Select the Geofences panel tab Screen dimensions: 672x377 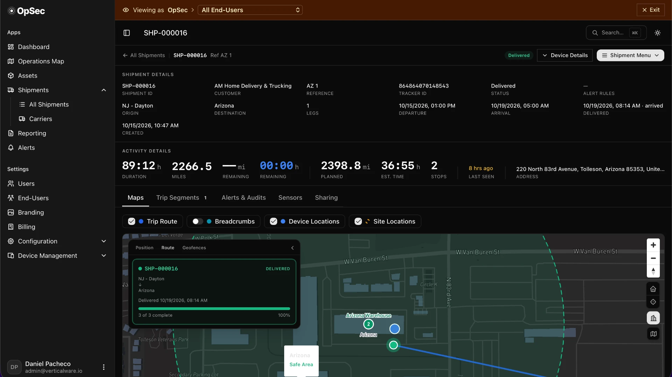194,248
